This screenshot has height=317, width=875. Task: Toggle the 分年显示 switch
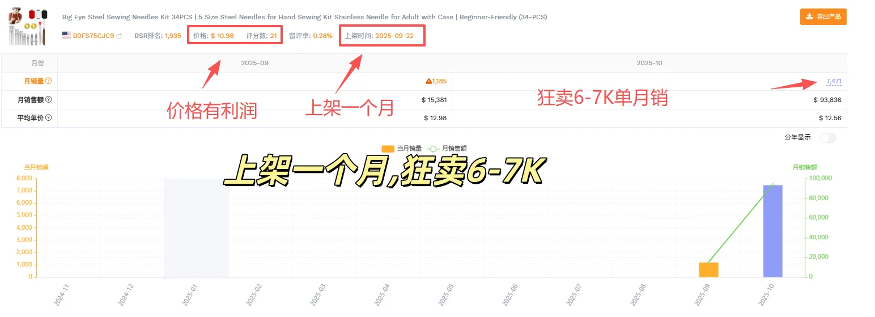pos(827,138)
